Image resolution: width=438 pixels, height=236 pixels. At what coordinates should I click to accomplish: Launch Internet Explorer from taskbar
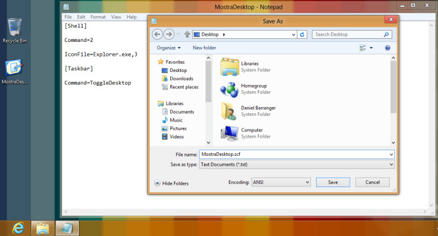pos(18,228)
